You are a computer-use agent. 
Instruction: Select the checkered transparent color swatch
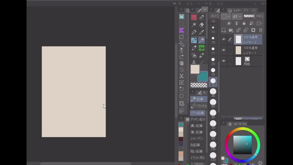(199, 85)
